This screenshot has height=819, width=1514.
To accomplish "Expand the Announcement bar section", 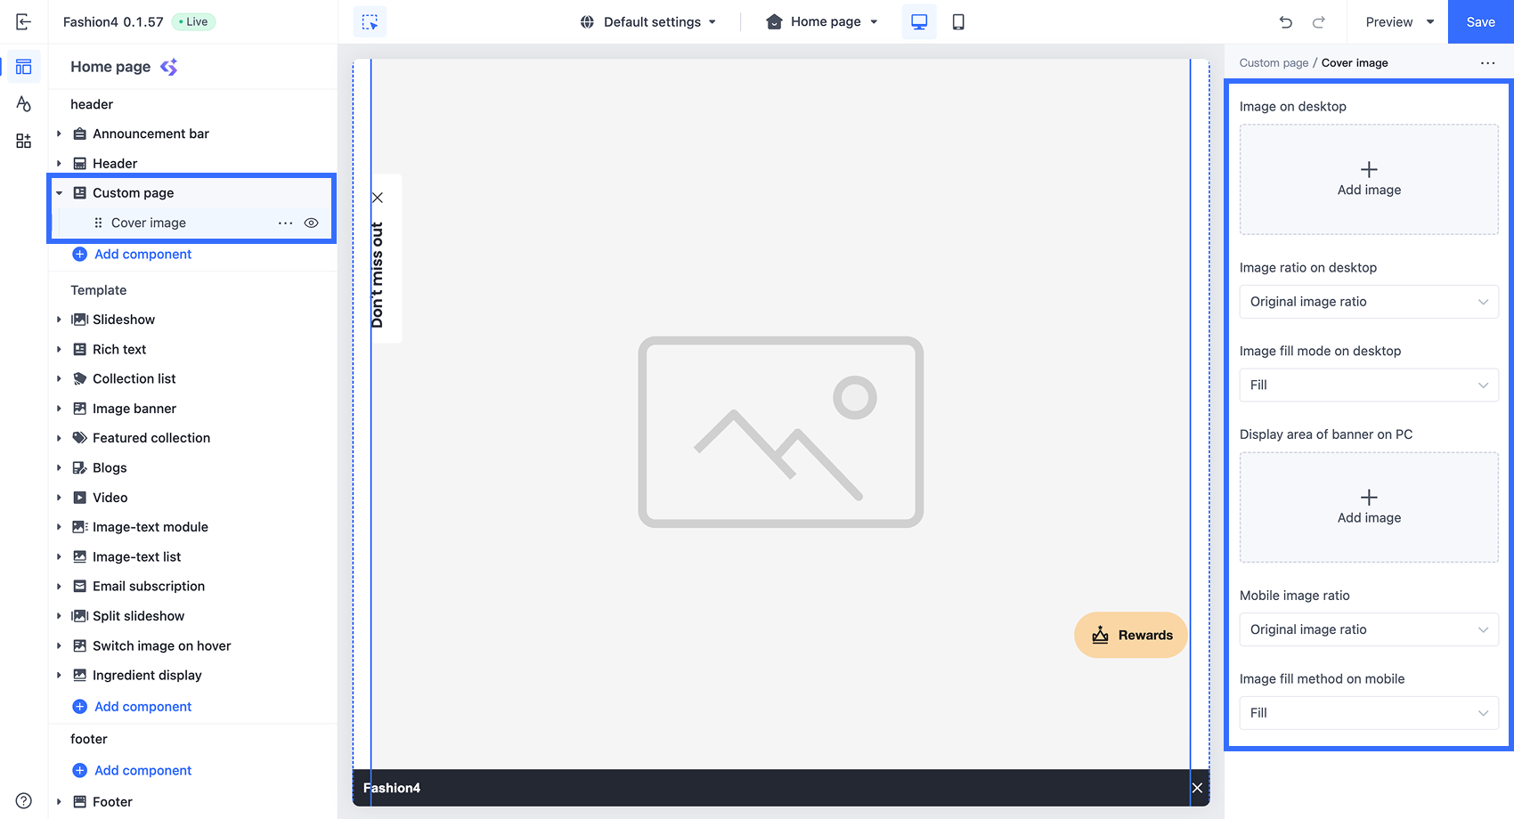I will [x=60, y=134].
